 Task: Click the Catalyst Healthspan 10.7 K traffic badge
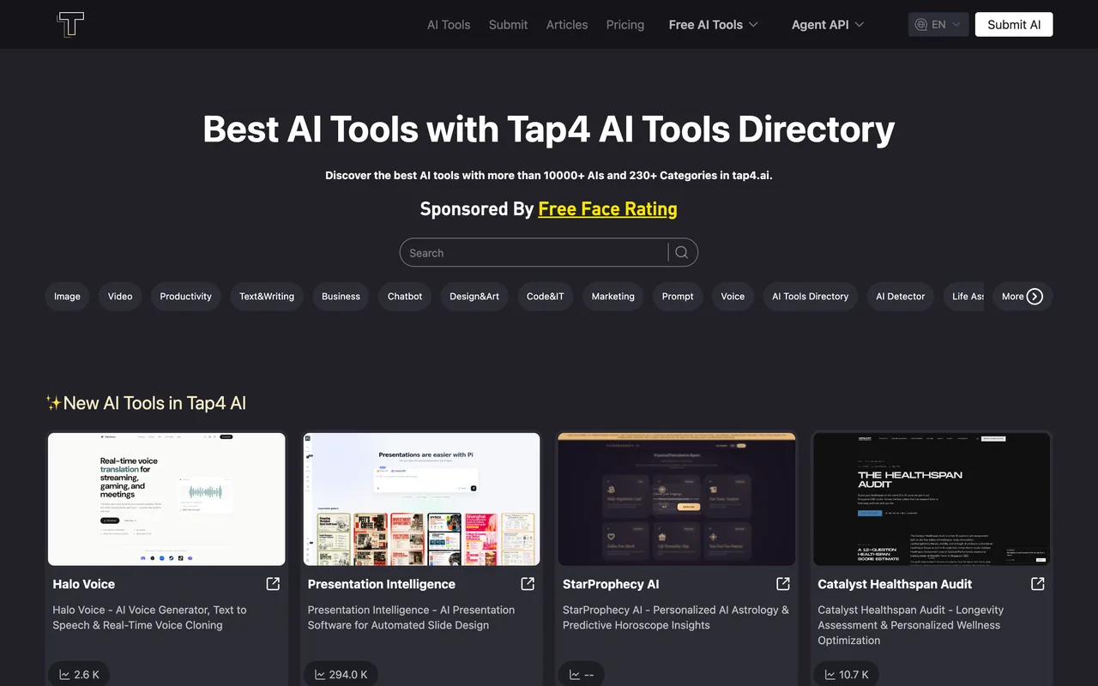[846, 674]
